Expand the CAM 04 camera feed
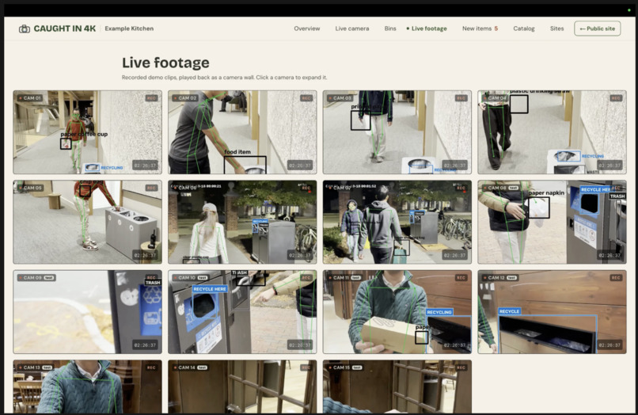Viewport: 638px width, 415px height. [x=553, y=132]
